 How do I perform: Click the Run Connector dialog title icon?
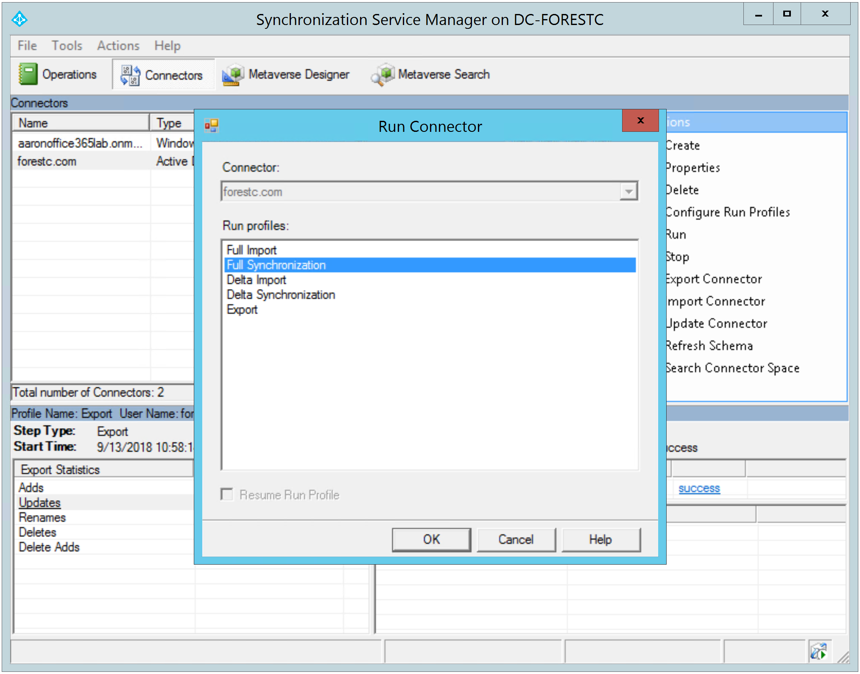(211, 126)
